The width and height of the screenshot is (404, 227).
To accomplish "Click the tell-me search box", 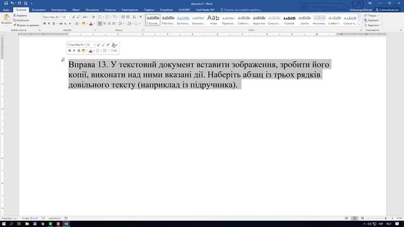I will [x=241, y=10].
